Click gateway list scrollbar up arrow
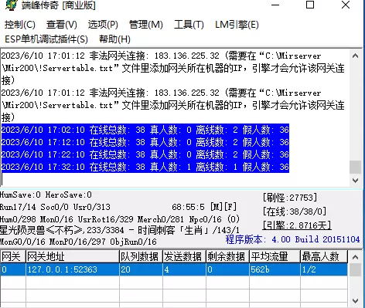The image size is (365, 308). (x=355, y=257)
